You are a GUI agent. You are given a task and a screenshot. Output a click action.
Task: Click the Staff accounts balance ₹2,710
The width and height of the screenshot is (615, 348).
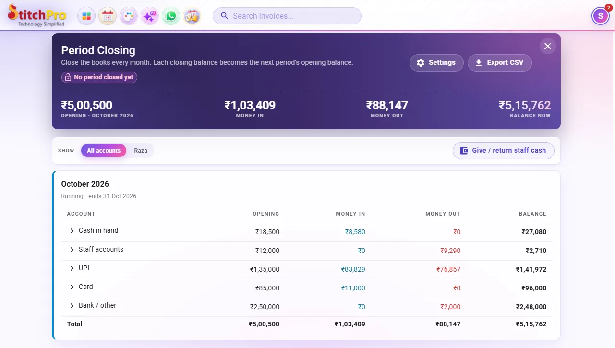536,251
